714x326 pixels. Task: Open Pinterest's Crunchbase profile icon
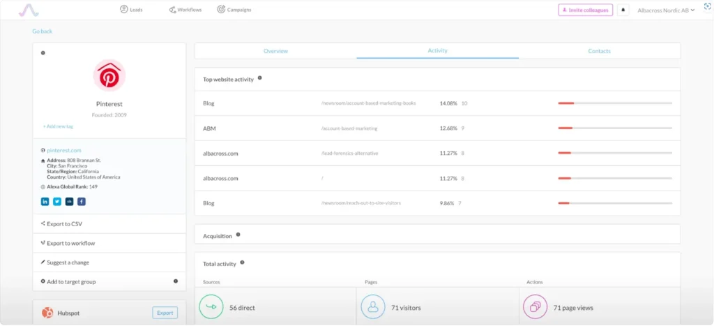[69, 202]
